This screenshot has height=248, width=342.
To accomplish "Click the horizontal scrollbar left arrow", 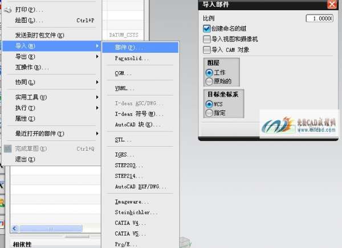I will pyautogui.click(x=14, y=229).
